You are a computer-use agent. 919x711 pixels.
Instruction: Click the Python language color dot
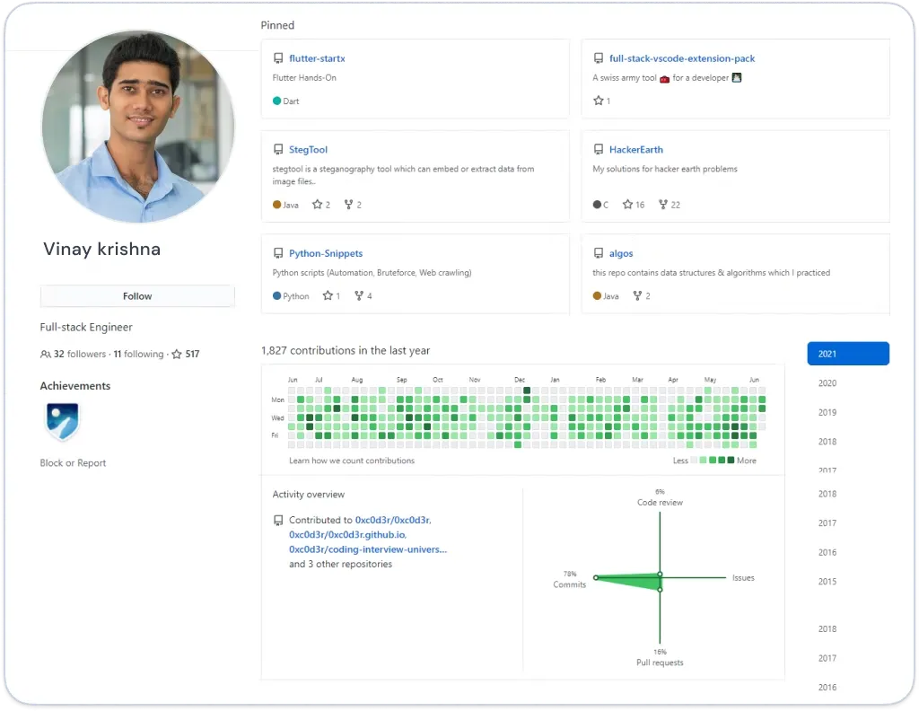coord(276,295)
